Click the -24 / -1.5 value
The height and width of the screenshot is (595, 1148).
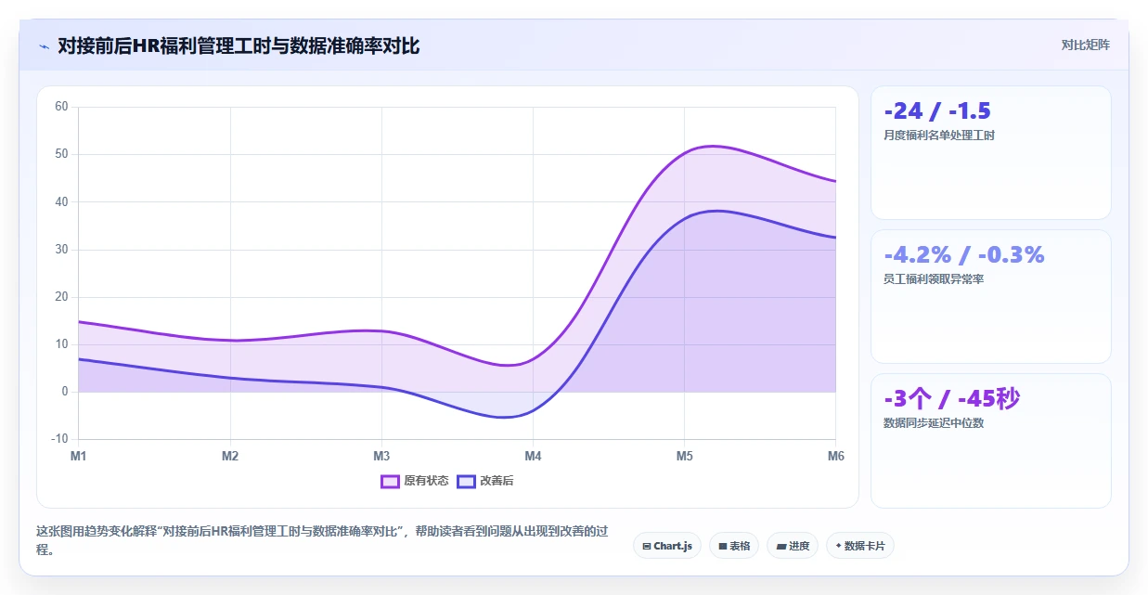(x=937, y=111)
